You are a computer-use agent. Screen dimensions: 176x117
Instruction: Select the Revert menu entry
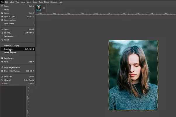tap(18, 40)
